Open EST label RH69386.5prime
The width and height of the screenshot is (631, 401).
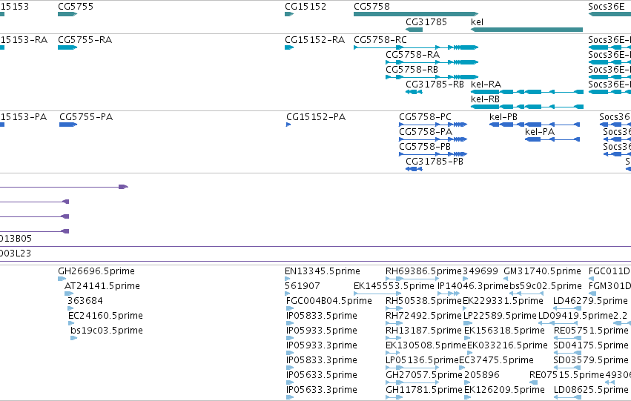click(423, 271)
